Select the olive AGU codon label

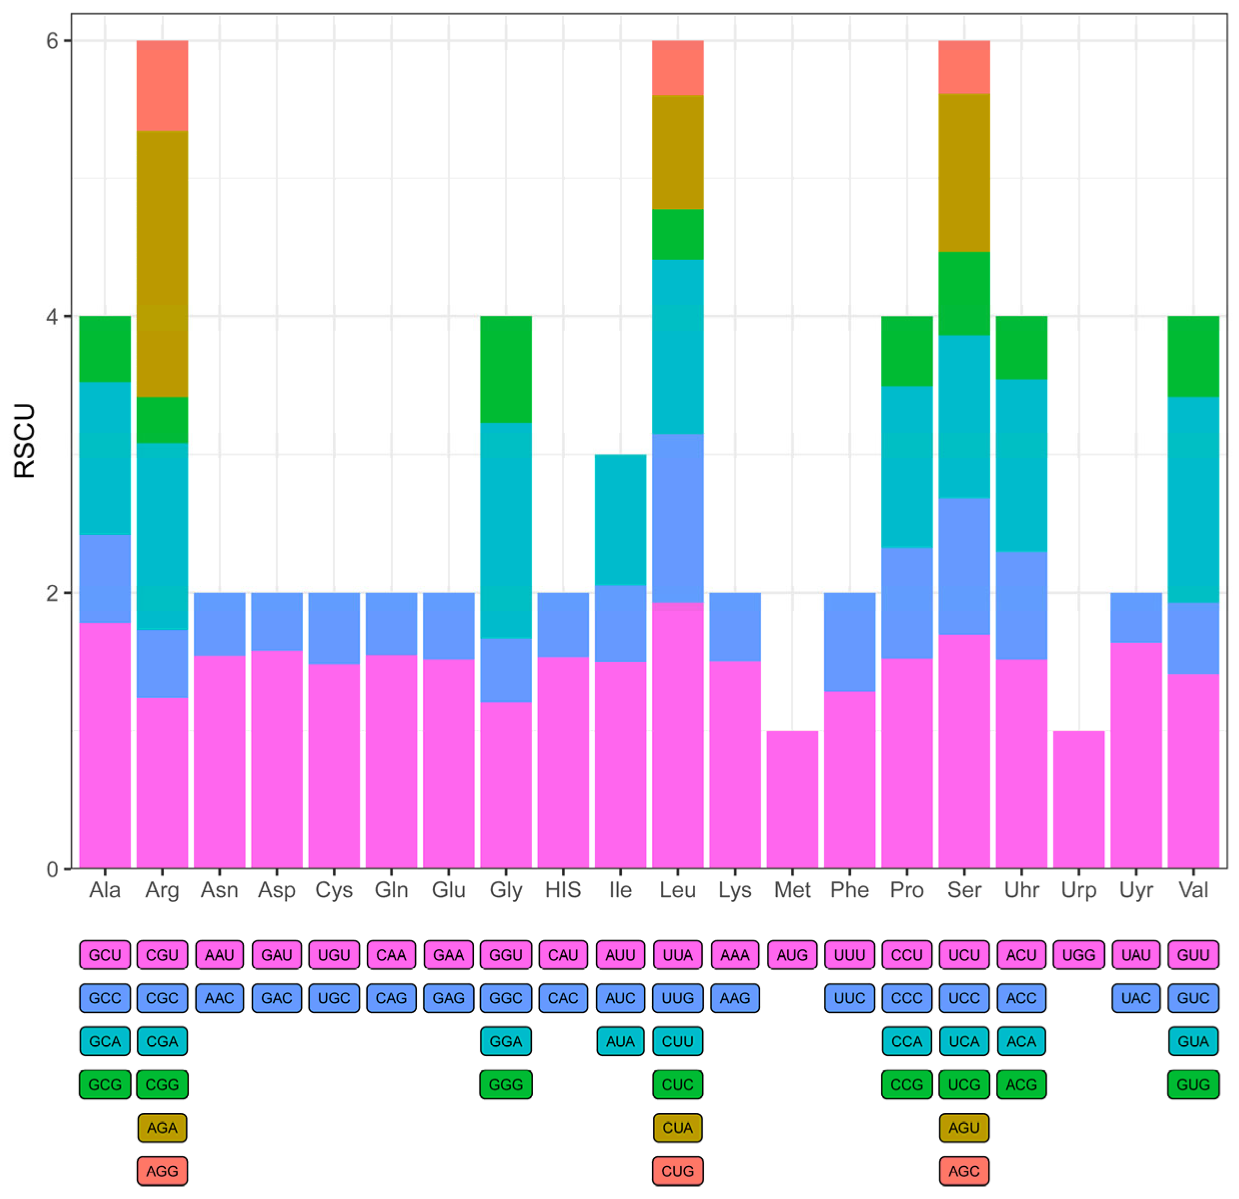click(964, 1127)
